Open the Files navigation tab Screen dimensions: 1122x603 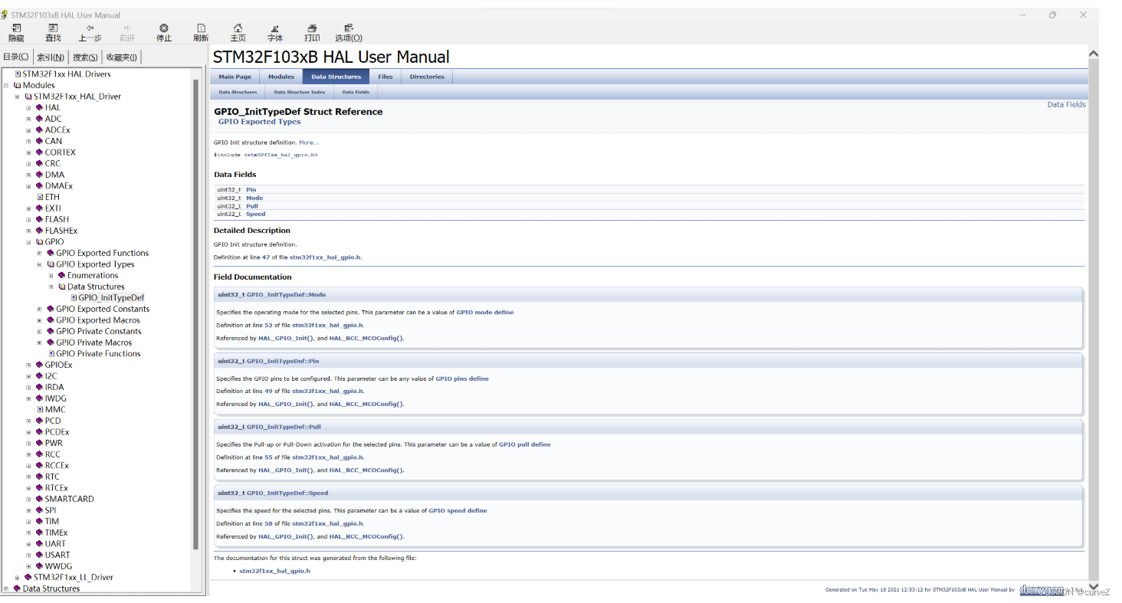coord(385,77)
